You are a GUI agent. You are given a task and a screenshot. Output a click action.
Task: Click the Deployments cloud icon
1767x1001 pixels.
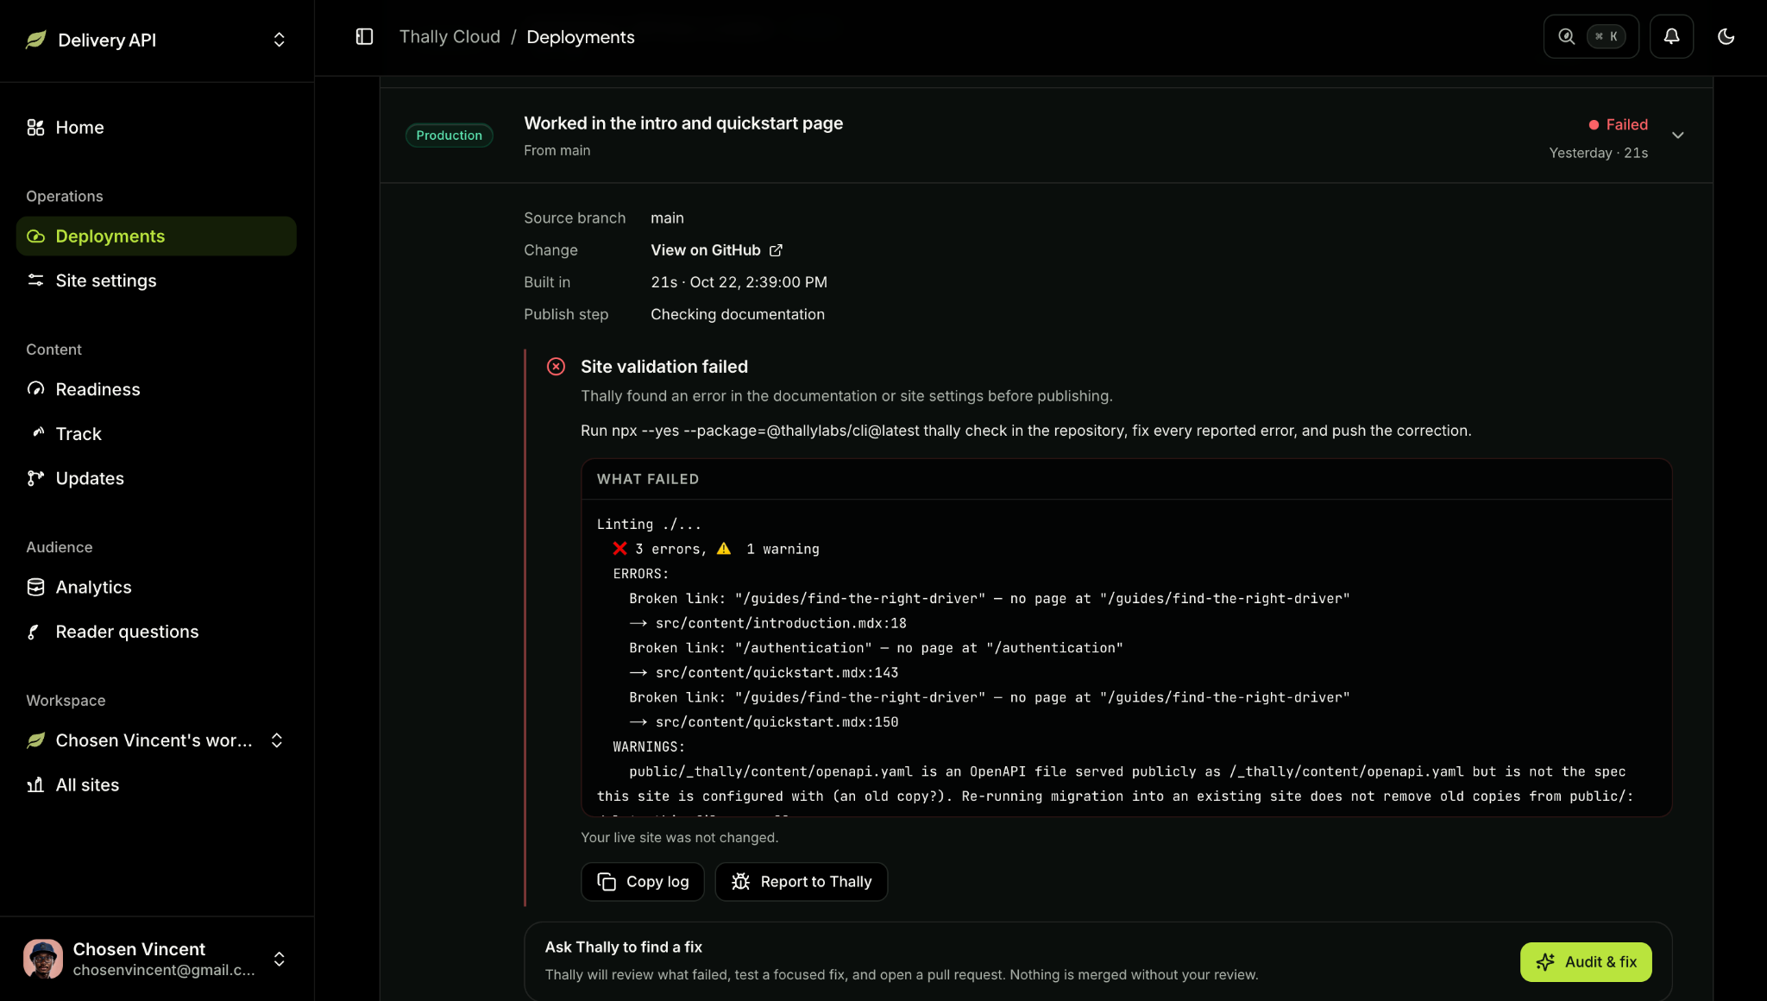pyautogui.click(x=35, y=236)
